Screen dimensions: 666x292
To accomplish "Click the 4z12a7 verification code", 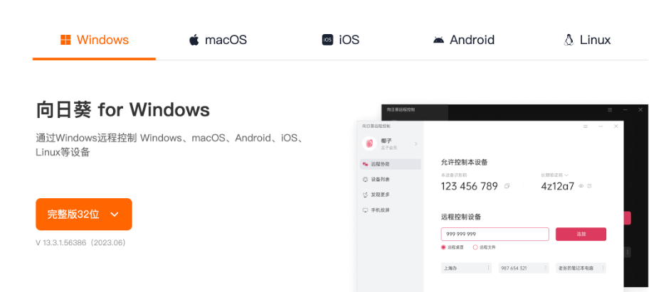I will (558, 186).
